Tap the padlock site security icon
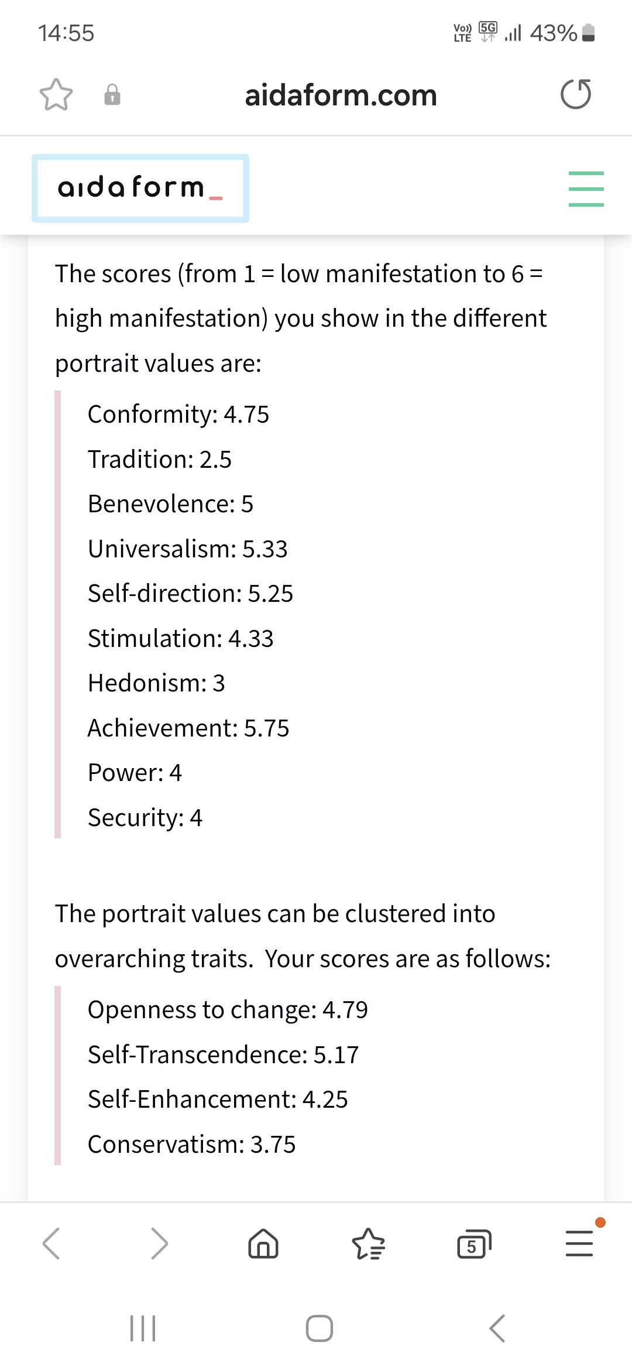The width and height of the screenshot is (632, 1370). (112, 95)
